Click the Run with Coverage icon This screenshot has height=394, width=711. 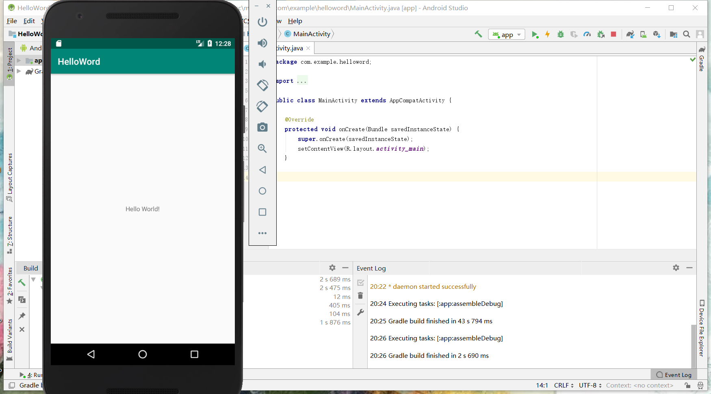[x=574, y=35]
